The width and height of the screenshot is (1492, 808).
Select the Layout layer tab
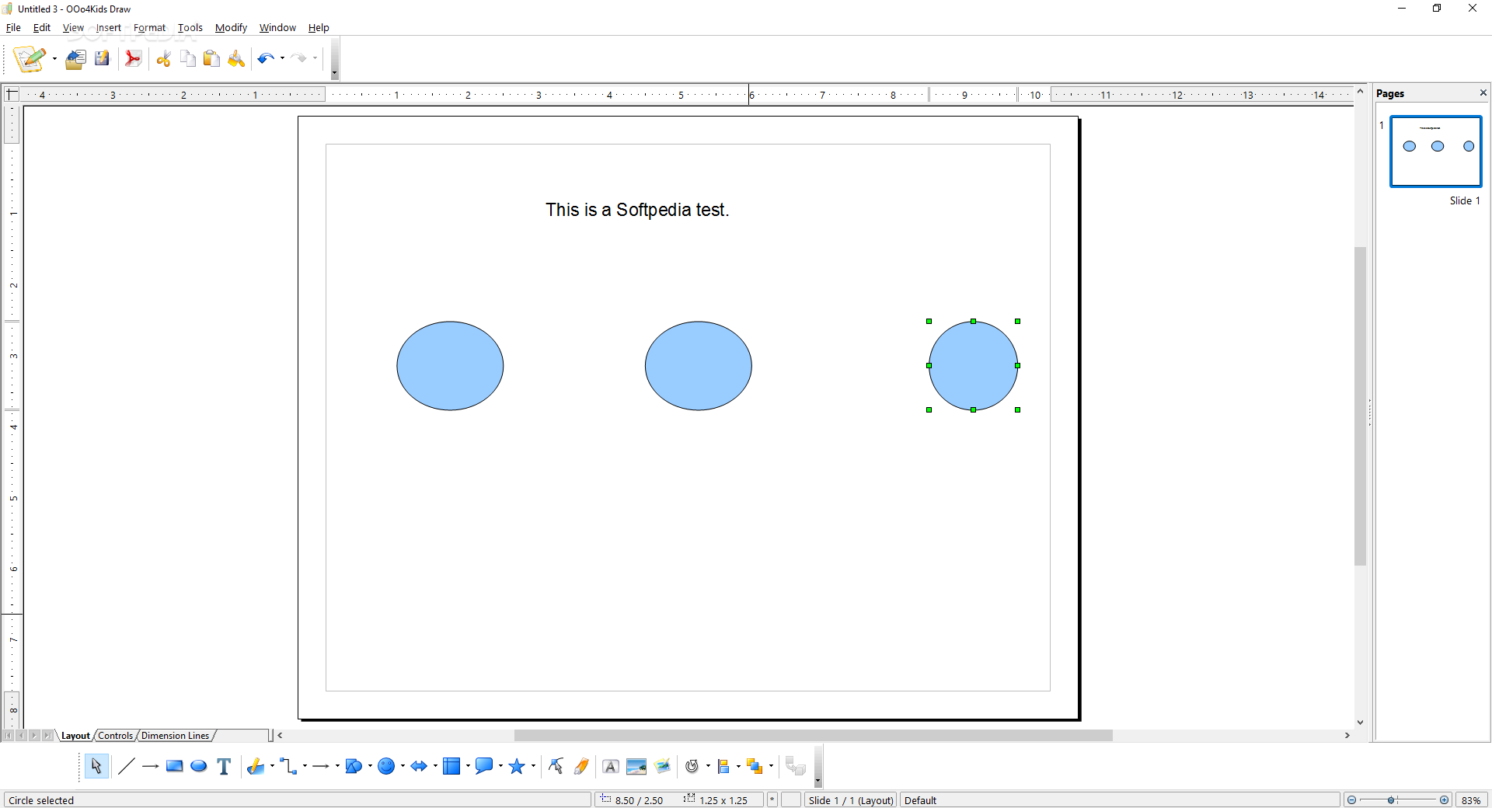tap(75, 736)
